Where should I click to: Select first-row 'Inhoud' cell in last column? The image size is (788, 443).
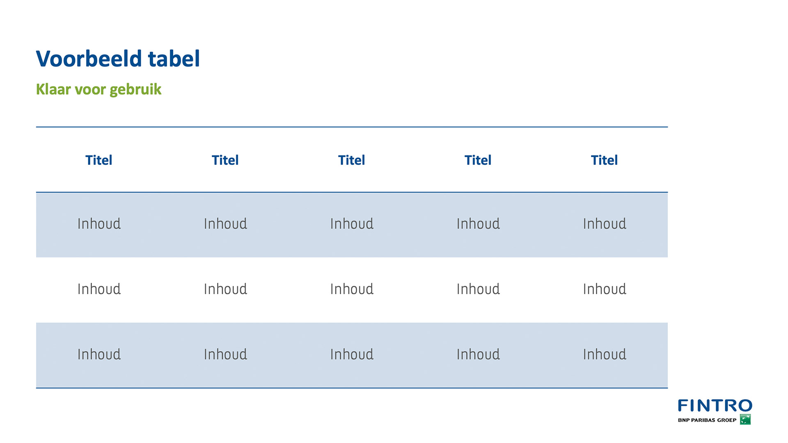[x=605, y=224]
